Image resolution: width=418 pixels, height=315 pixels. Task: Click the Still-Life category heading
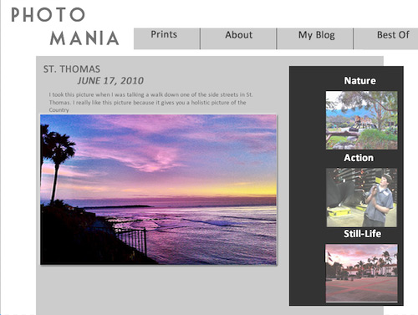pos(362,234)
